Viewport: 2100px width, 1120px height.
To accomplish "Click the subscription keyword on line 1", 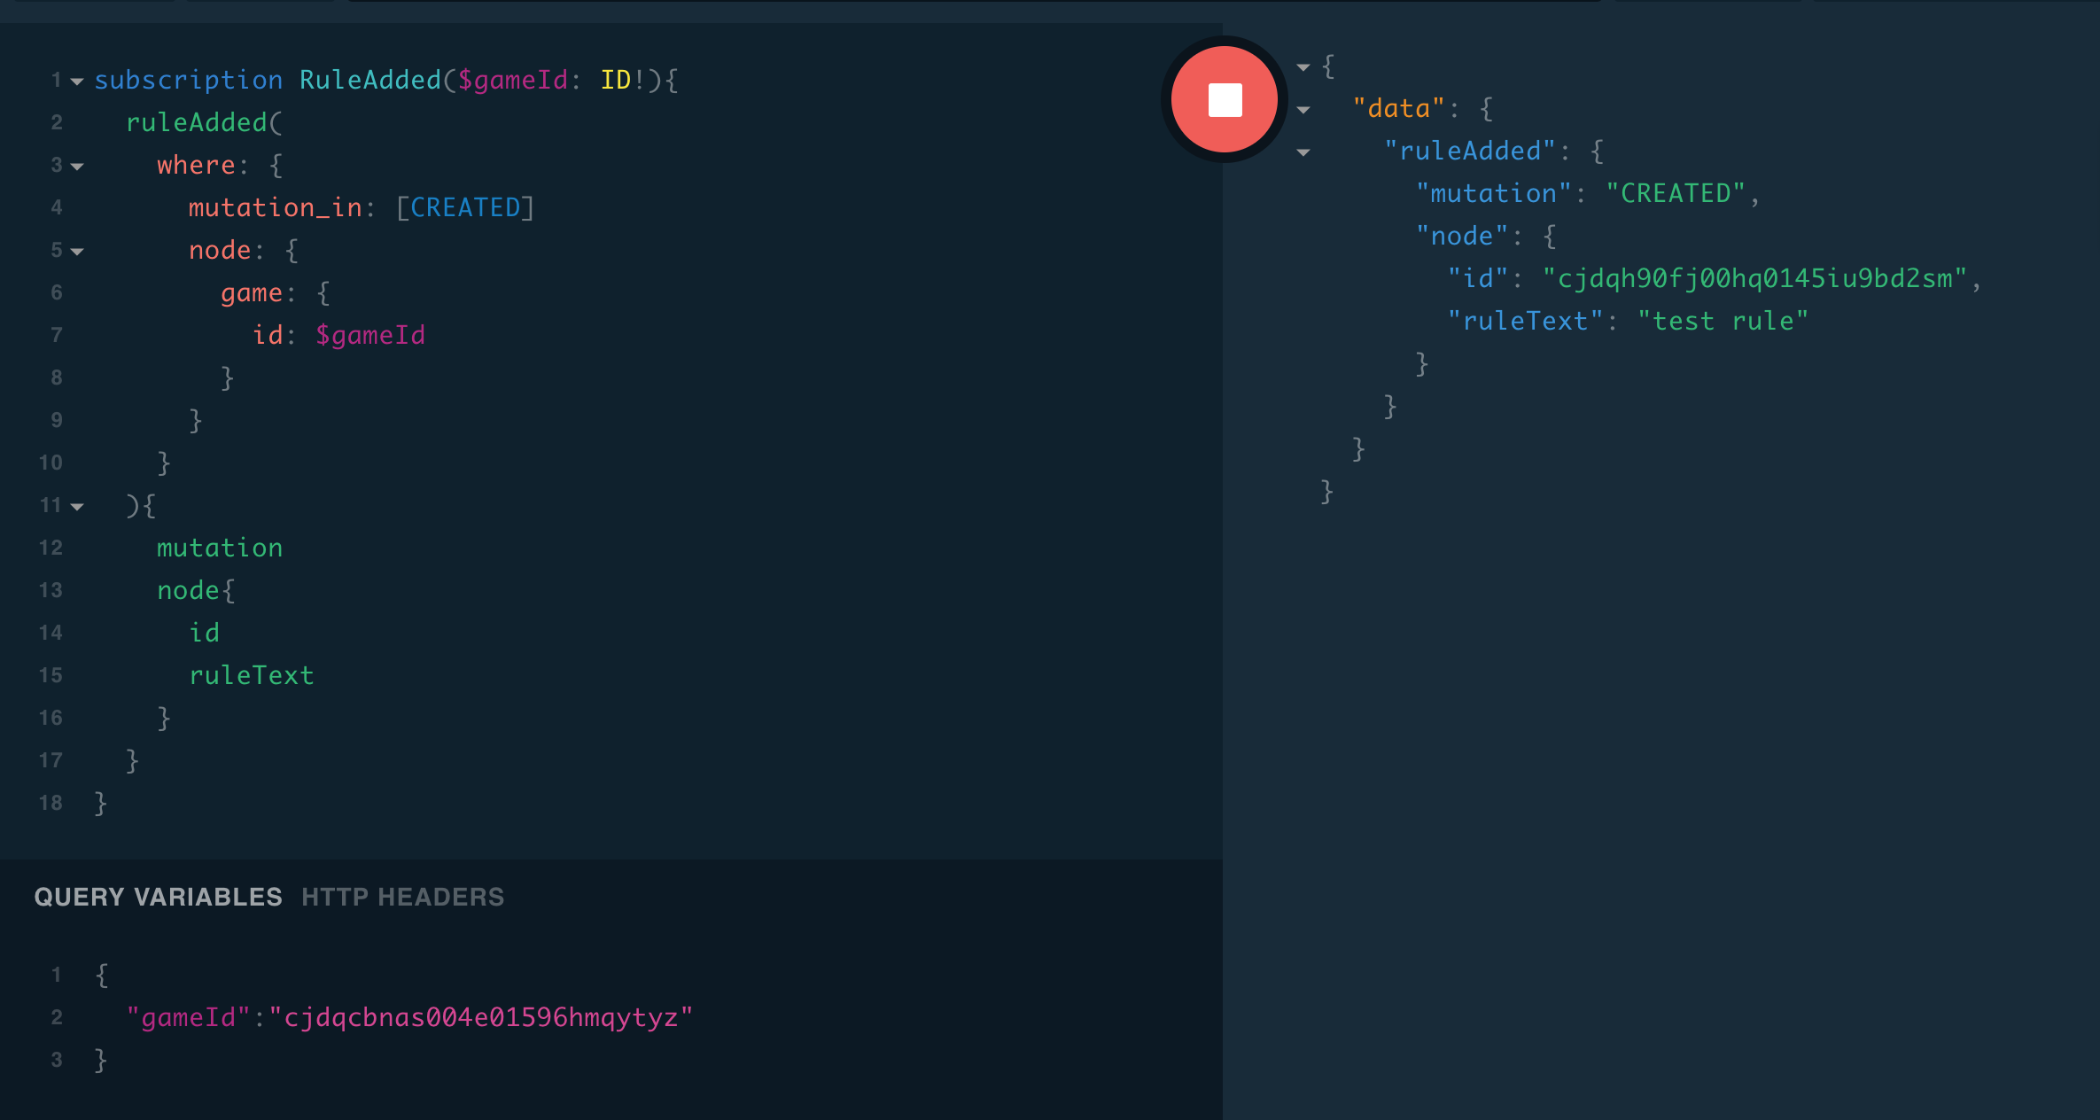I will coord(188,80).
